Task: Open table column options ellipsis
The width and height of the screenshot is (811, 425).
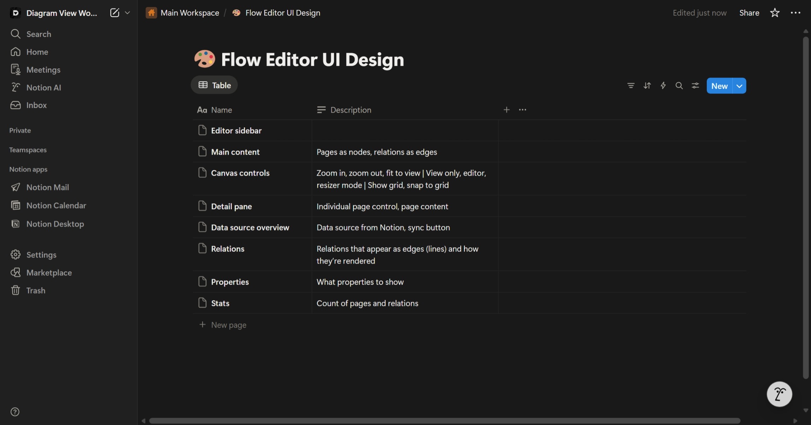Action: click(x=522, y=110)
